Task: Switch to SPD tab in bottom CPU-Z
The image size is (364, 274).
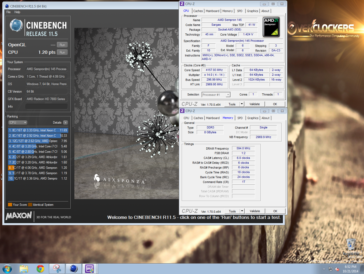Action: click(240, 118)
